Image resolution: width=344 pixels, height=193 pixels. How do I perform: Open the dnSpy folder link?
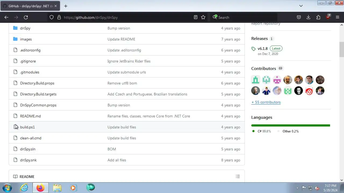coord(25,28)
